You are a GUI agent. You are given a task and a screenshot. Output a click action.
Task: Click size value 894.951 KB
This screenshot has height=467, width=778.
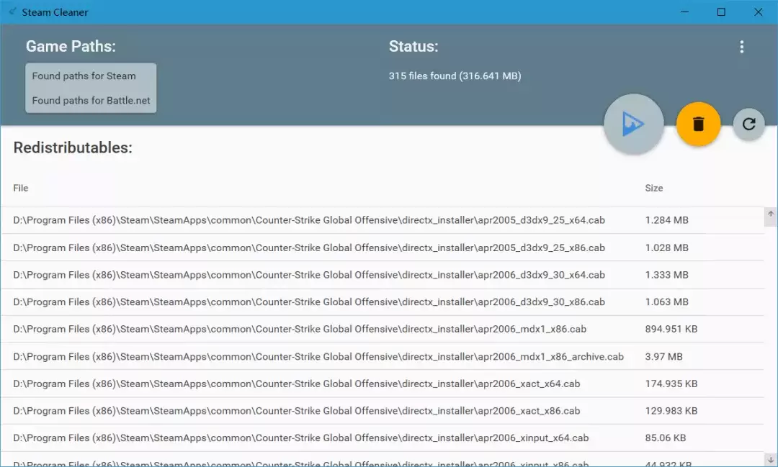click(x=671, y=329)
